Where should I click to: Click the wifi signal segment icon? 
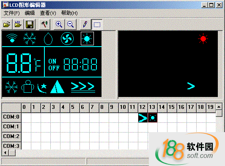pyautogui.click(x=12, y=38)
